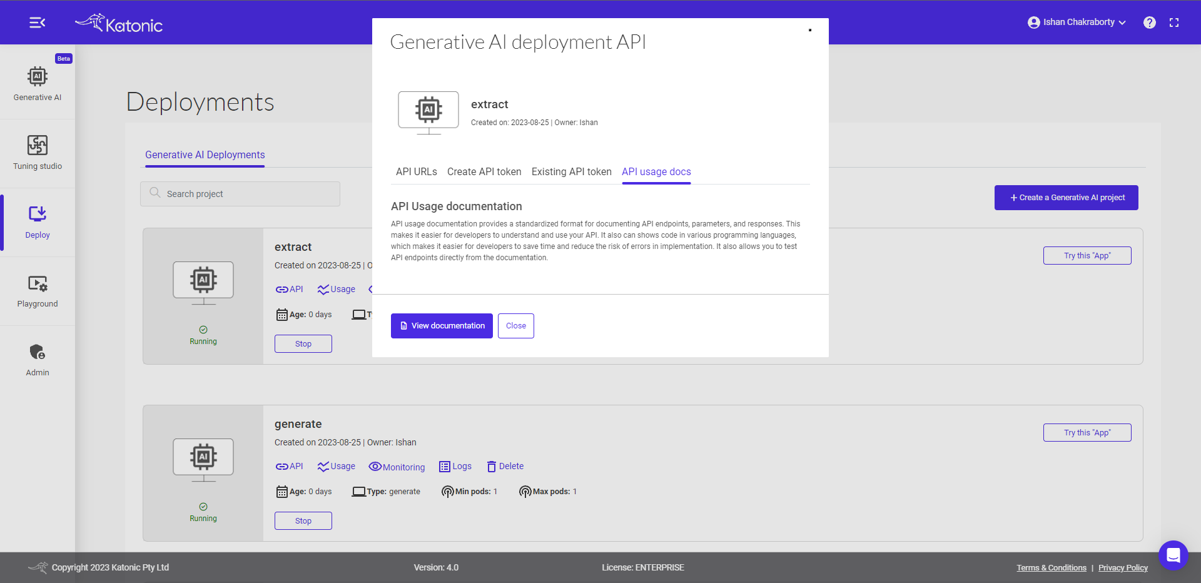Switch to Create API token tab

[484, 171]
